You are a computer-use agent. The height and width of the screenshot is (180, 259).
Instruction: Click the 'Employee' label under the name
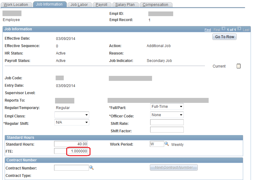11,20
